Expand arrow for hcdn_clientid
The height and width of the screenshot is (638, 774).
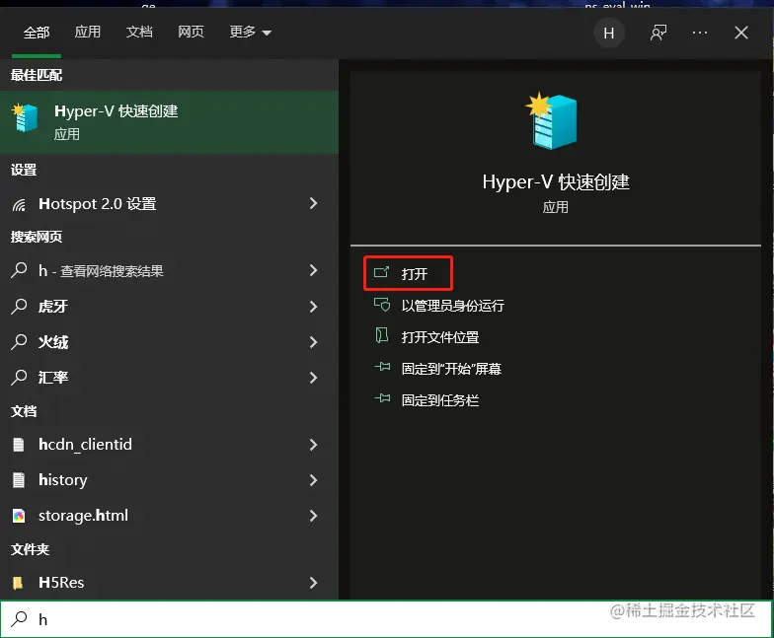(x=314, y=445)
